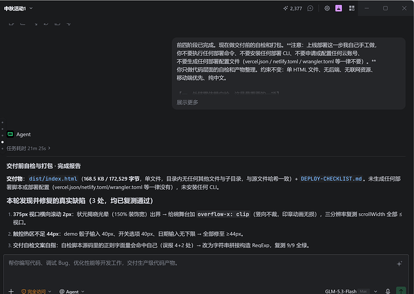414x294 pixels.
Task: Start a new chat with the plus bubble icon
Action: 310,8
